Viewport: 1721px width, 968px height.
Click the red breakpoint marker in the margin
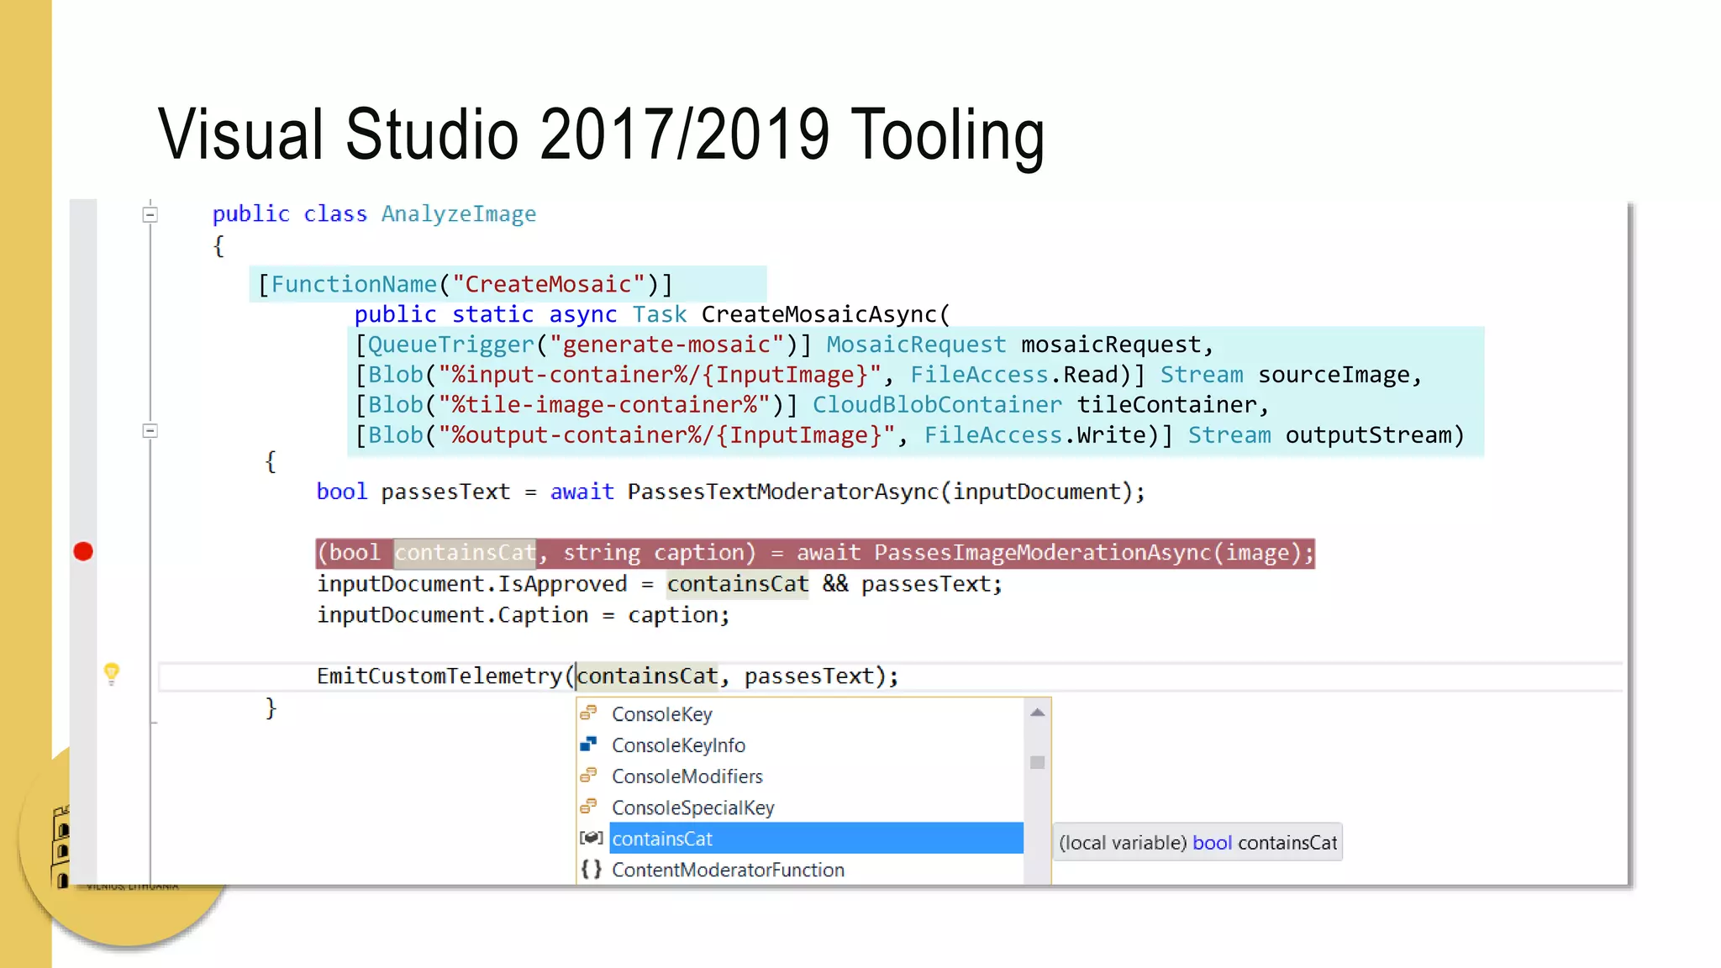[83, 551]
